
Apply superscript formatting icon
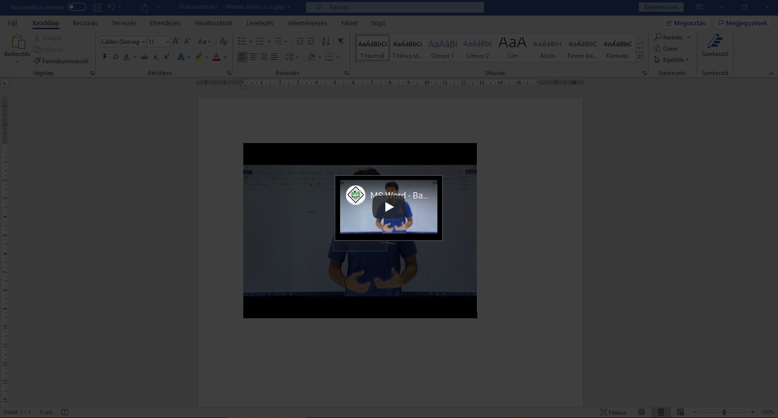pos(166,57)
